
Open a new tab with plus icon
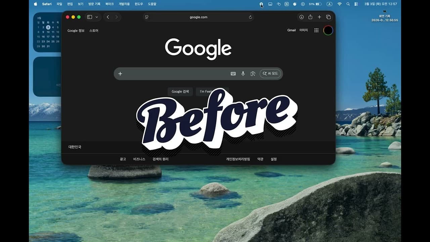coord(319,17)
